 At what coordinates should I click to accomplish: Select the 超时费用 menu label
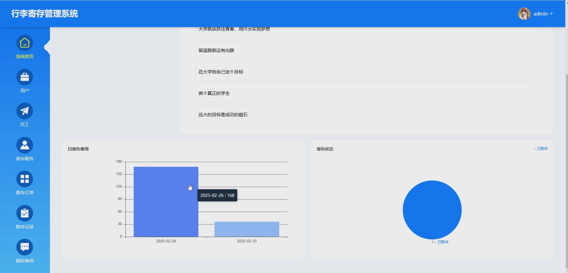[x=25, y=261]
